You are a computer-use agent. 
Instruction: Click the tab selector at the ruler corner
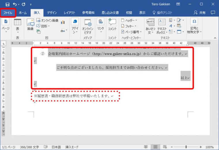click(4, 44)
